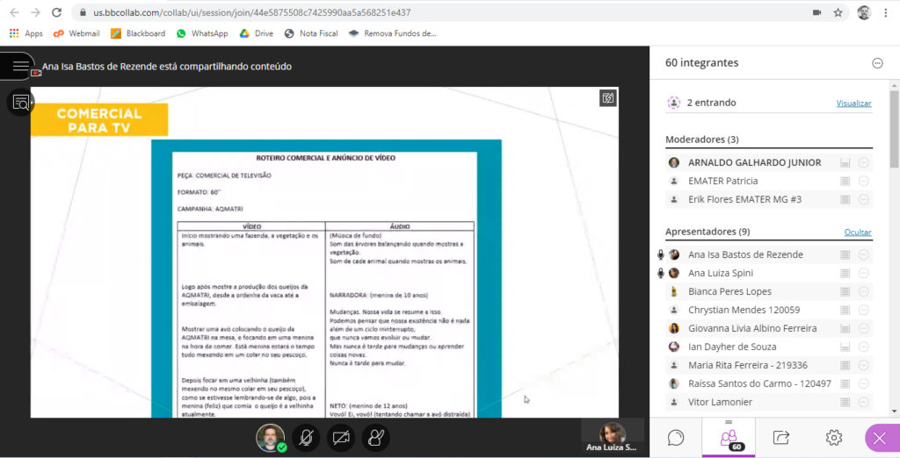This screenshot has height=458, width=900.
Task: Open attendee controls for Ana Luiza Spini
Action: coord(864,273)
